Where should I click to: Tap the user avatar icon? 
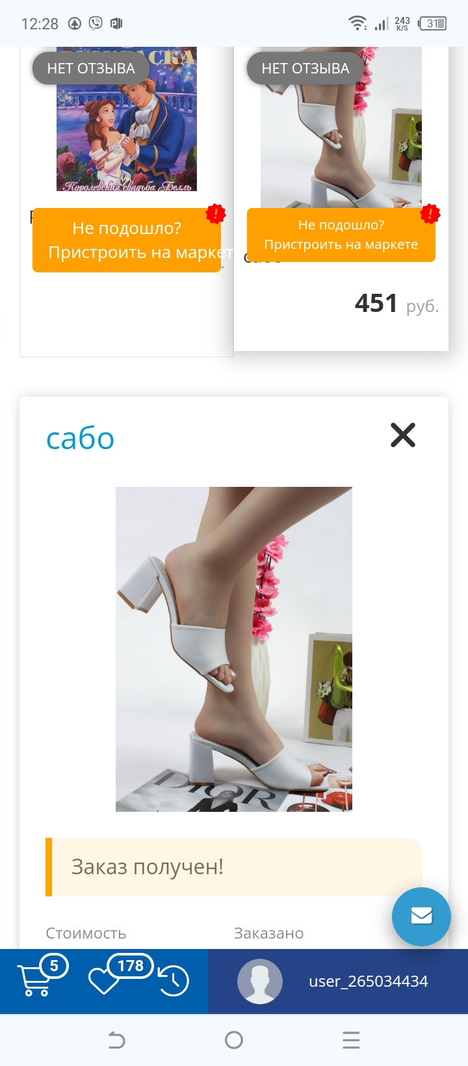pyautogui.click(x=260, y=981)
